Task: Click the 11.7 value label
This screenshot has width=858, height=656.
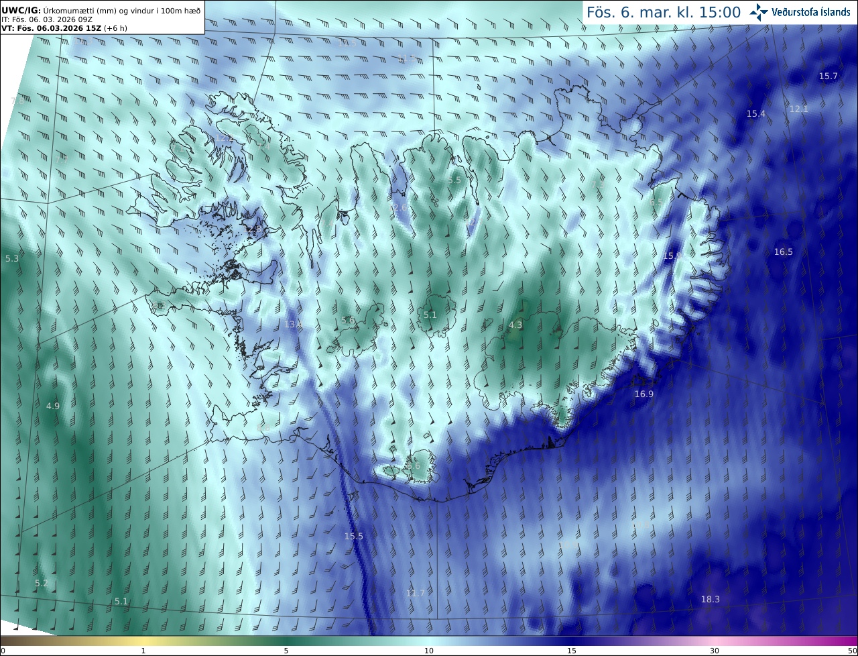Action: pyautogui.click(x=416, y=594)
